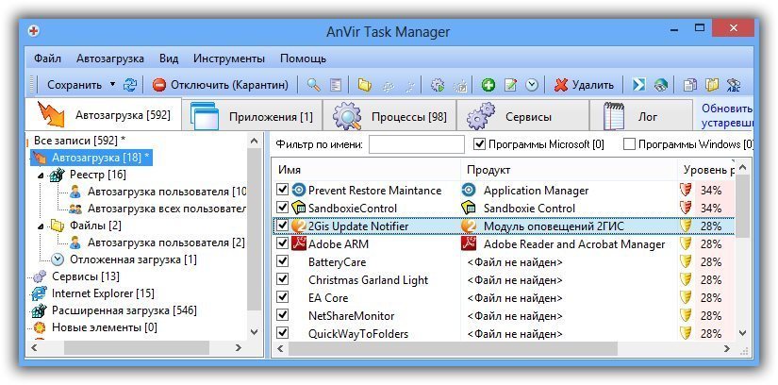Click the green plus add-entry icon
The height and width of the screenshot is (385, 778).
coord(488,85)
